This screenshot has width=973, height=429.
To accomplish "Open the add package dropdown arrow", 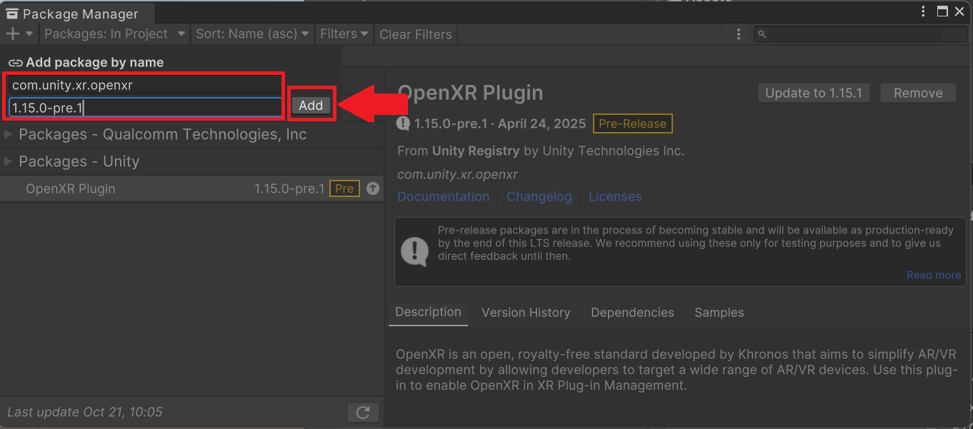I will [29, 34].
